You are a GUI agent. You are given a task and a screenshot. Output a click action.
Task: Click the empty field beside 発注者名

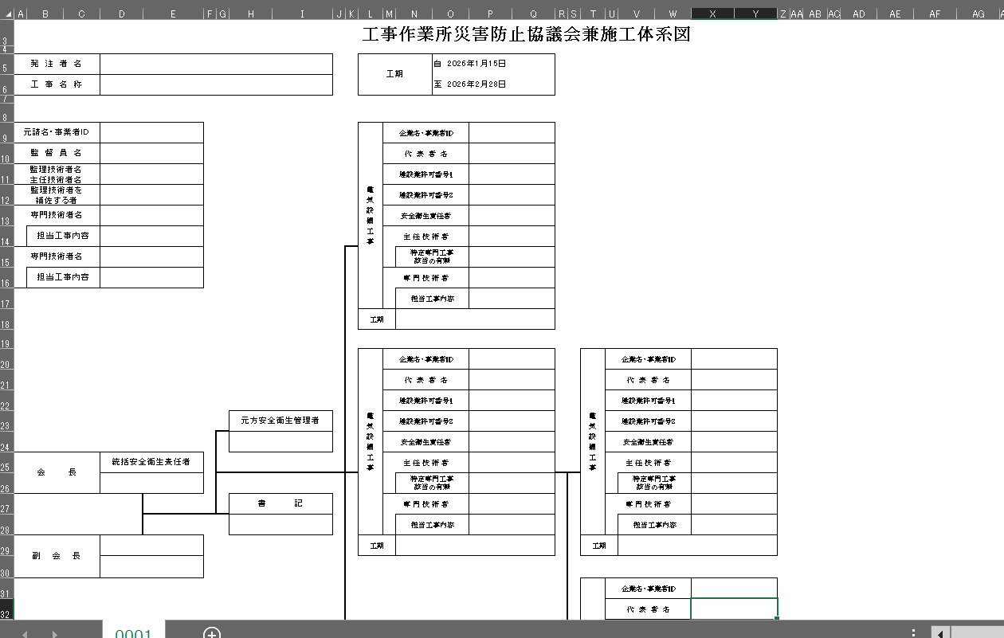(x=216, y=64)
